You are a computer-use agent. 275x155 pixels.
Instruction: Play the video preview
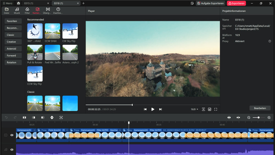point(153,109)
